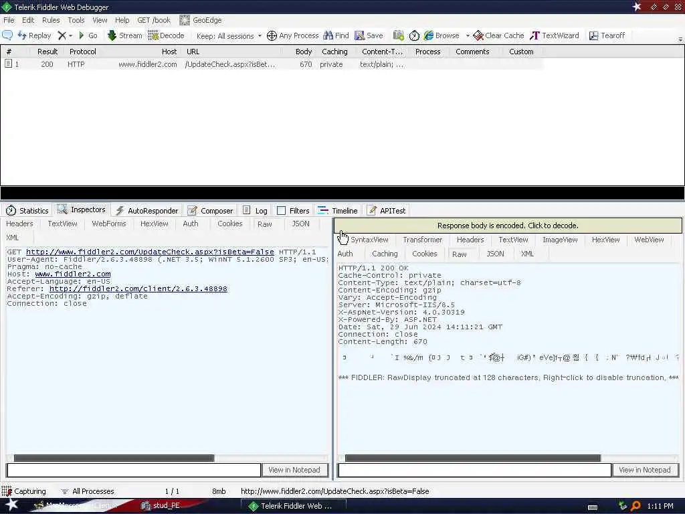The height and width of the screenshot is (514, 685).
Task: Sort sessions by Protocol column header
Action: coord(82,52)
